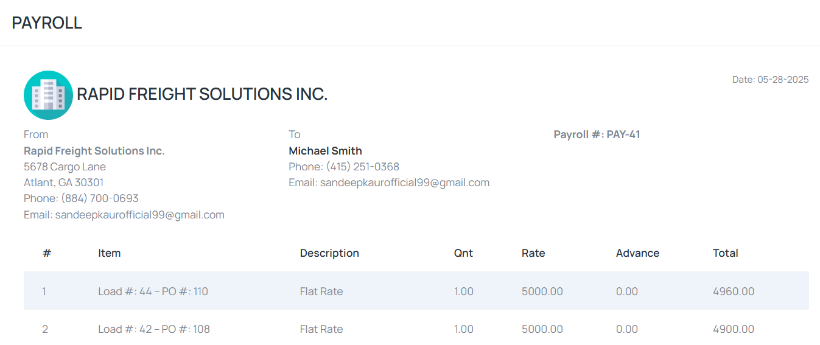Viewport: 820px width, 345px height.
Task: Click the company building logo icon
Action: click(x=48, y=95)
